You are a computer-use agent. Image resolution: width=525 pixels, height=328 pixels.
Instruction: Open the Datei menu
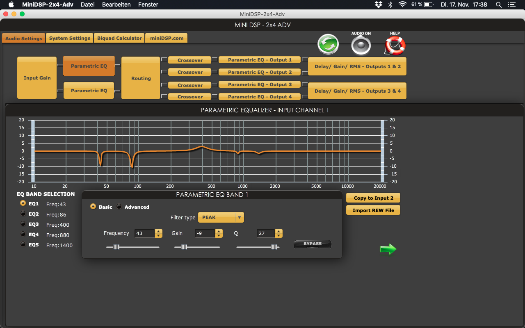coord(88,5)
